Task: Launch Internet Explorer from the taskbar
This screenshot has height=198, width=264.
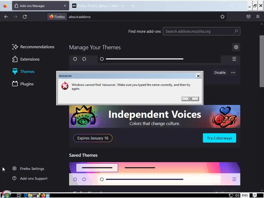Action: coord(26,195)
